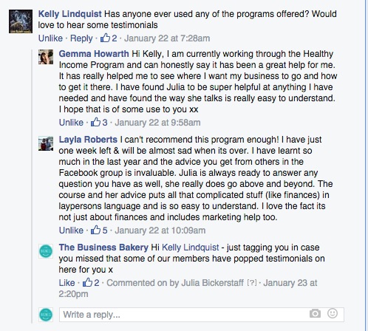This screenshot has width=368, height=331.
Task: Open the emoji smiley picker icon
Action: tap(333, 313)
